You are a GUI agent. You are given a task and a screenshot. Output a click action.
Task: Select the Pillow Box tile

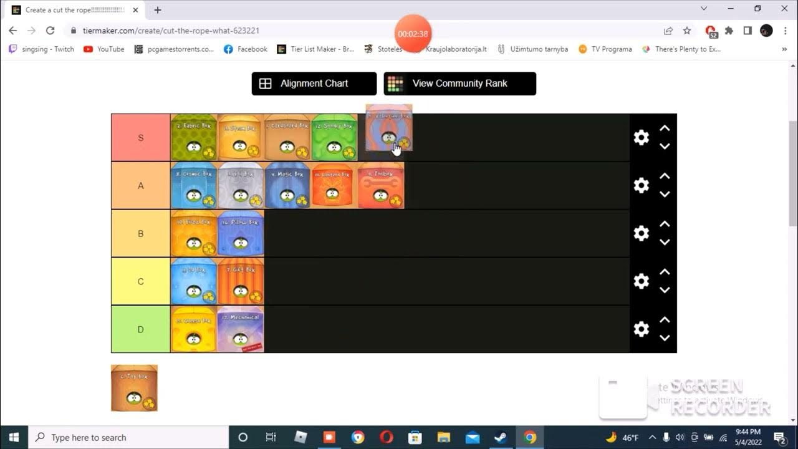241,233
